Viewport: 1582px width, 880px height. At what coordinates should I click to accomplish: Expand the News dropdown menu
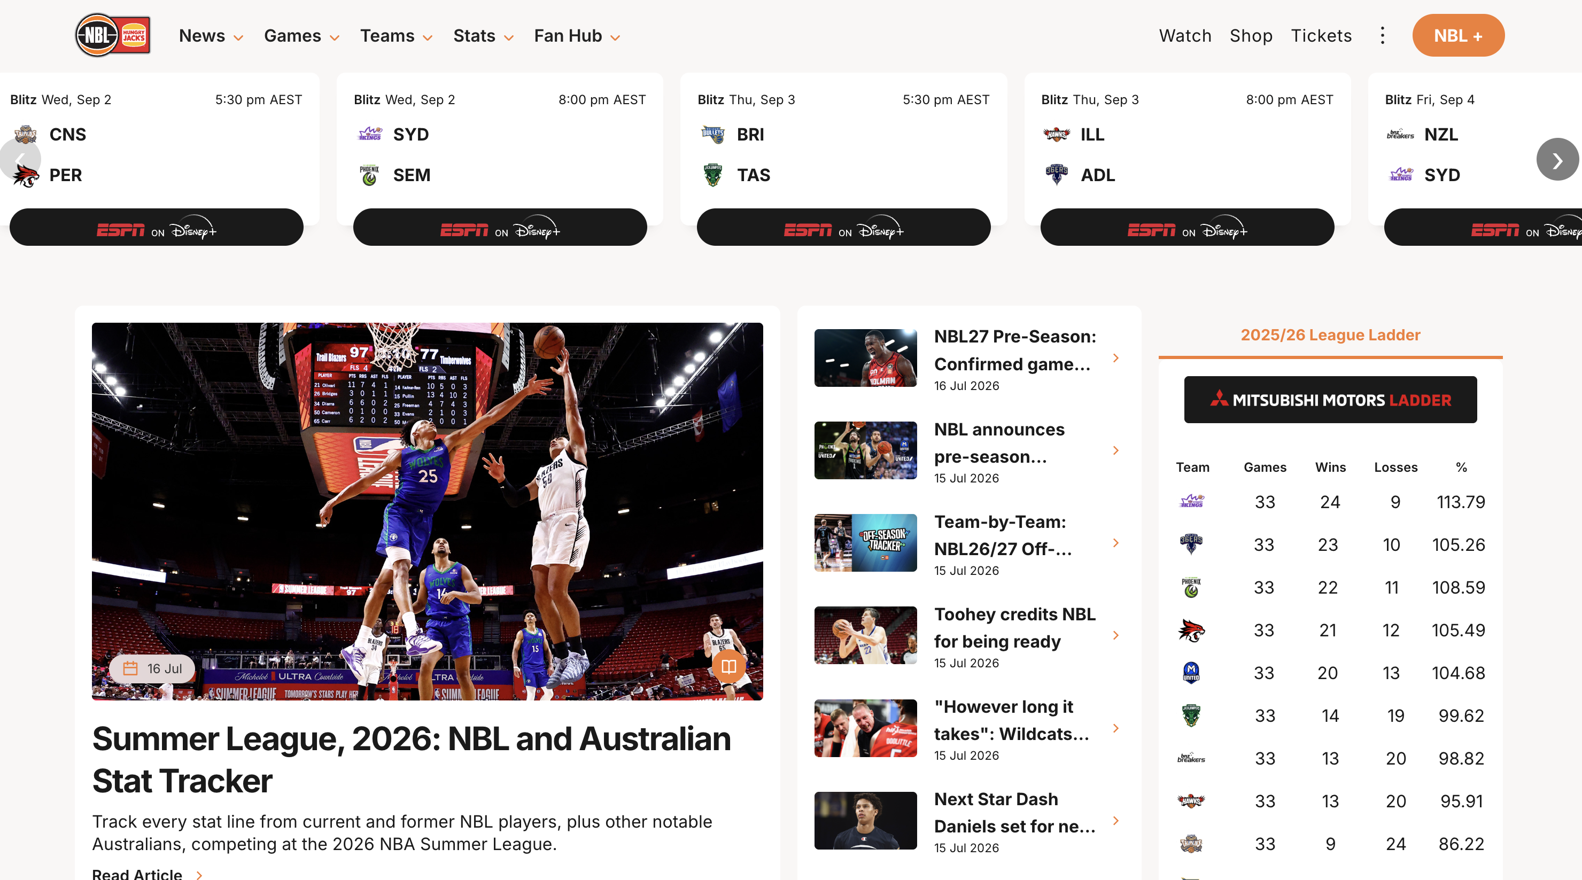[x=211, y=36]
